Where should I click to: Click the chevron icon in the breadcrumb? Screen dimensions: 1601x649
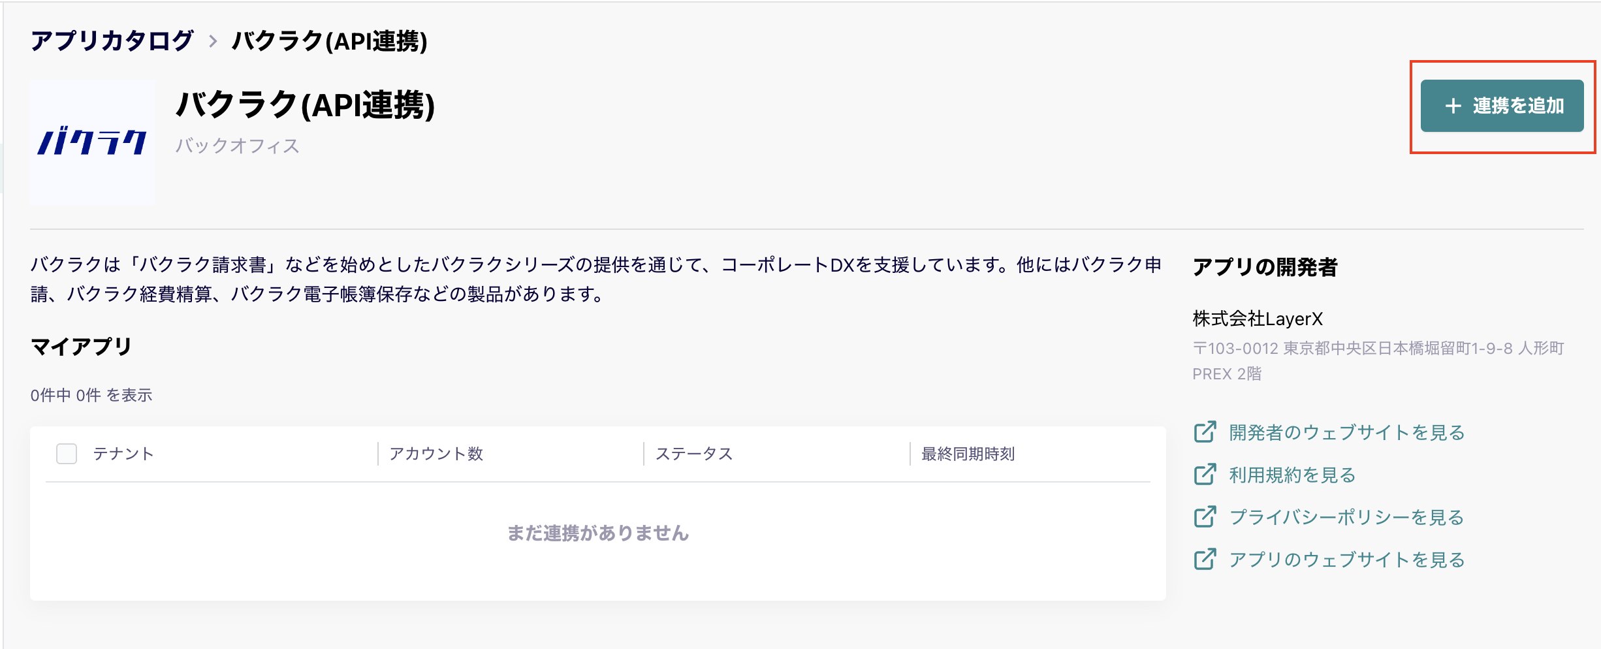(212, 41)
